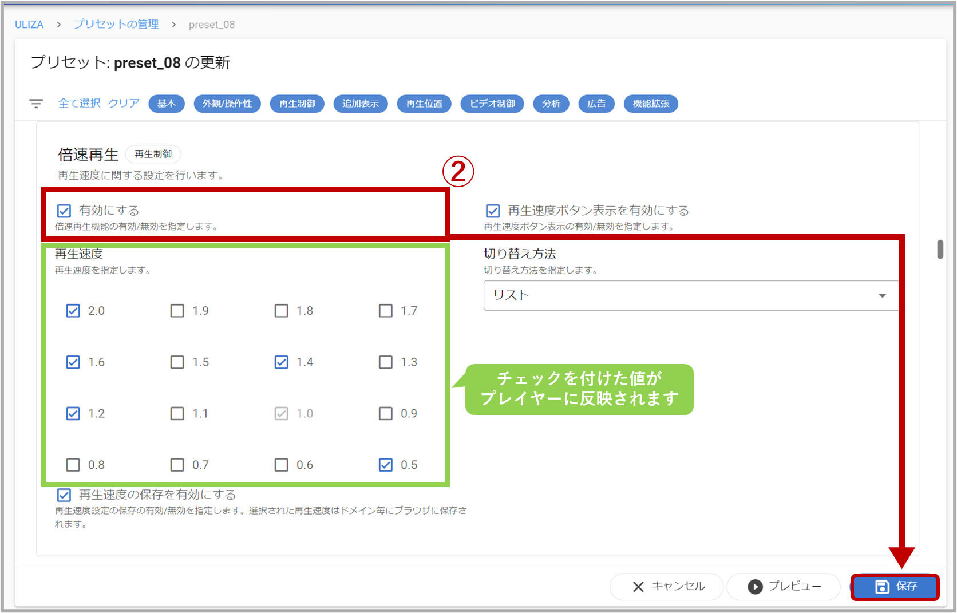
Task: Cancel editing with the キャンセル button
Action: (667, 587)
